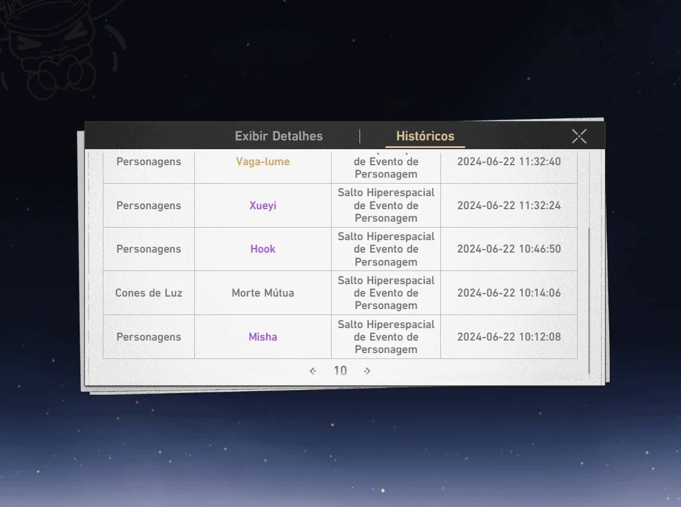Click page number 10 indicator
Screen dimensions: 681x507
[340, 370]
